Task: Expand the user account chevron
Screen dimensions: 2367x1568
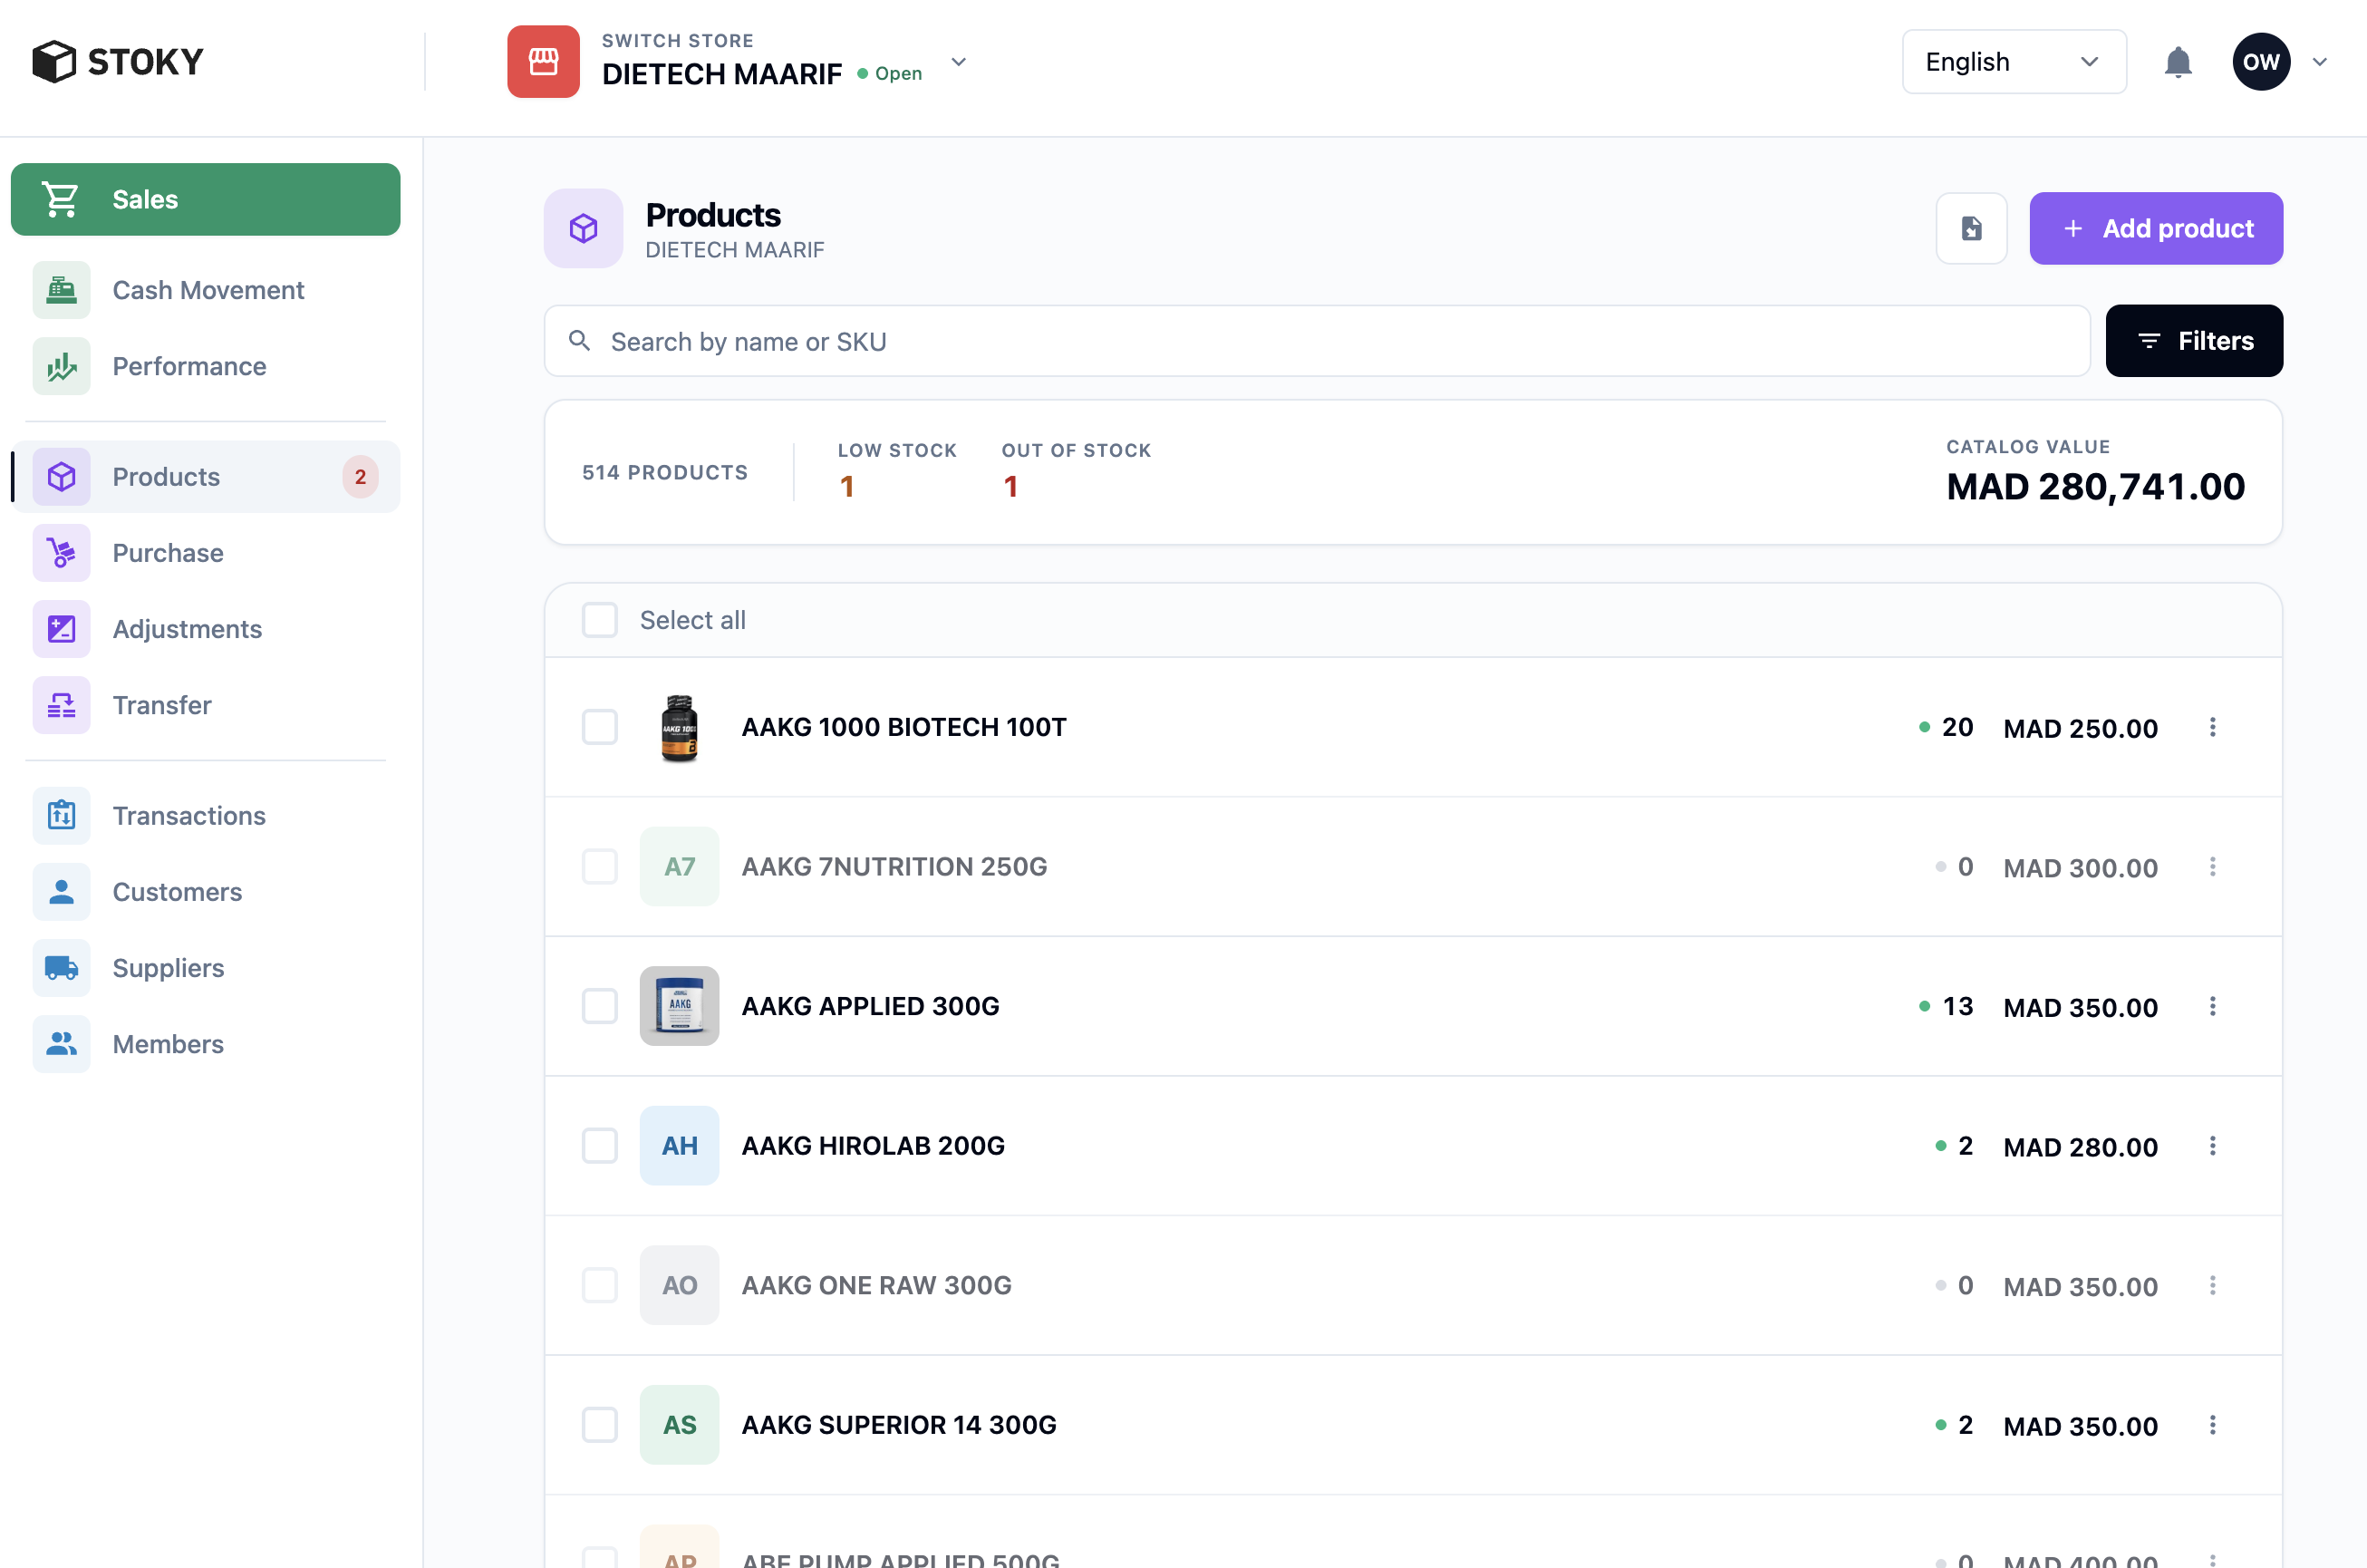Action: (x=2319, y=62)
